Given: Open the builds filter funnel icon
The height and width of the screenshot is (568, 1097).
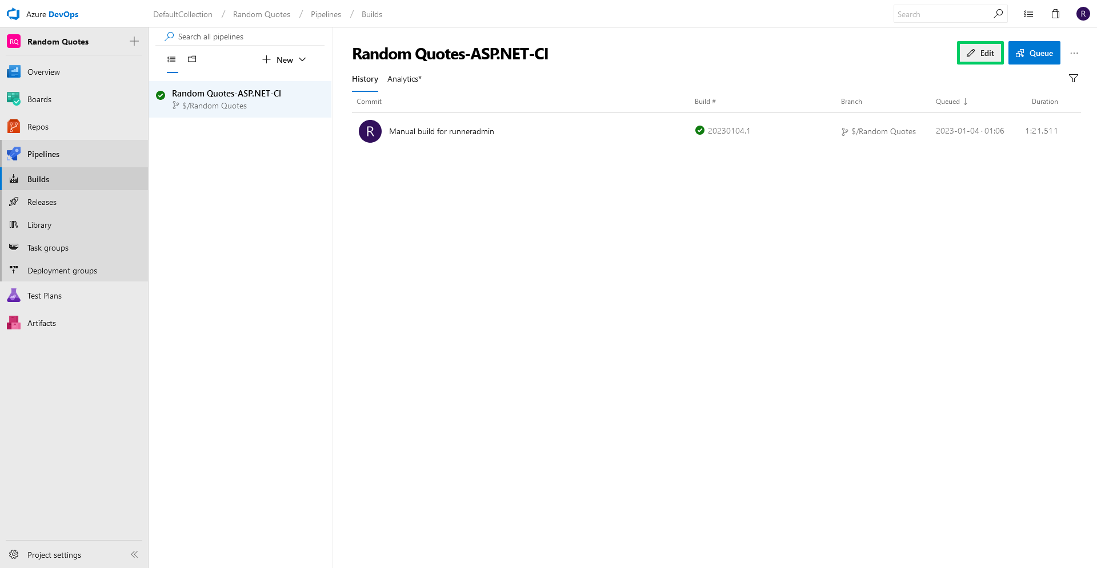Looking at the screenshot, I should point(1074,79).
